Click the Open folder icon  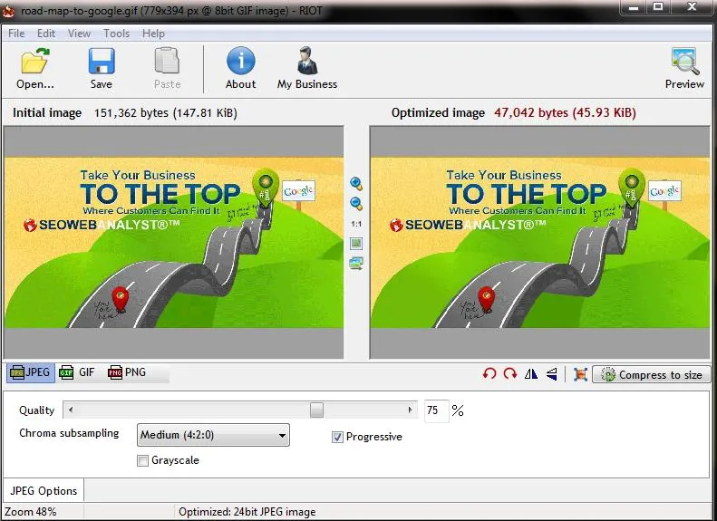[35, 62]
